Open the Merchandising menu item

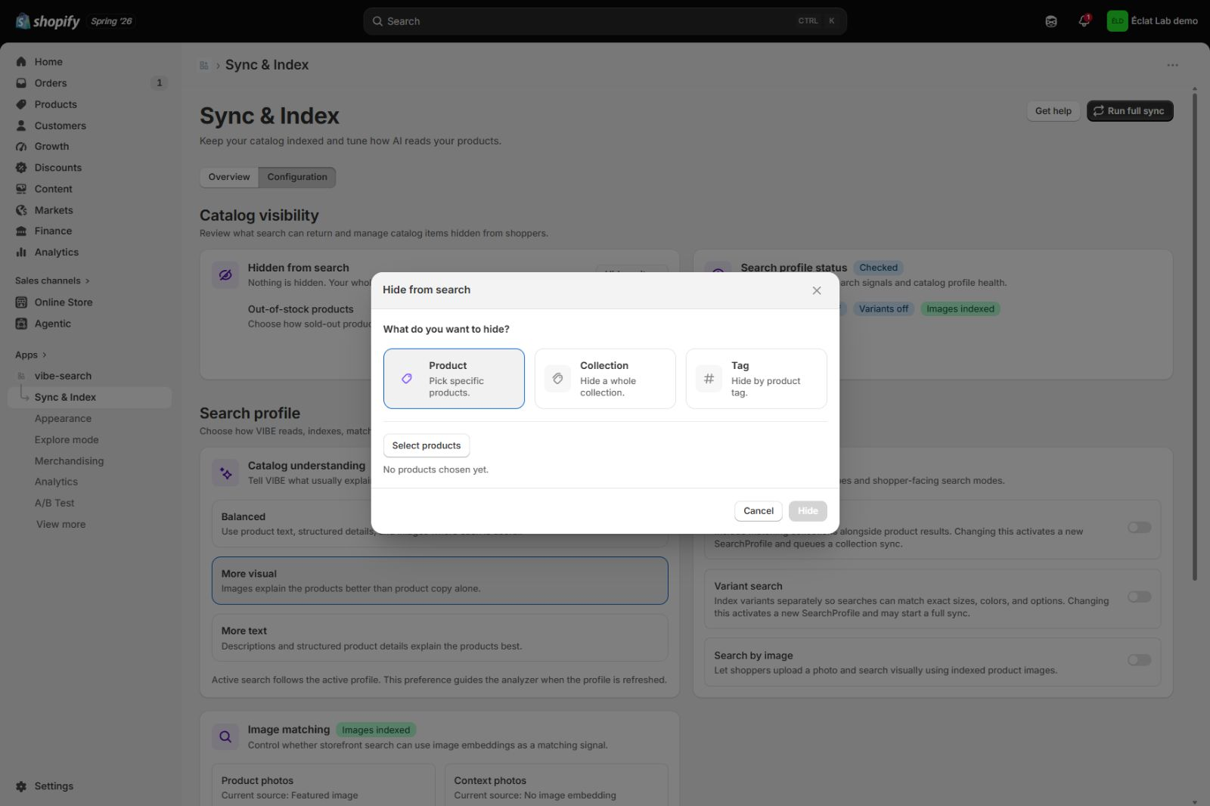pos(69,461)
